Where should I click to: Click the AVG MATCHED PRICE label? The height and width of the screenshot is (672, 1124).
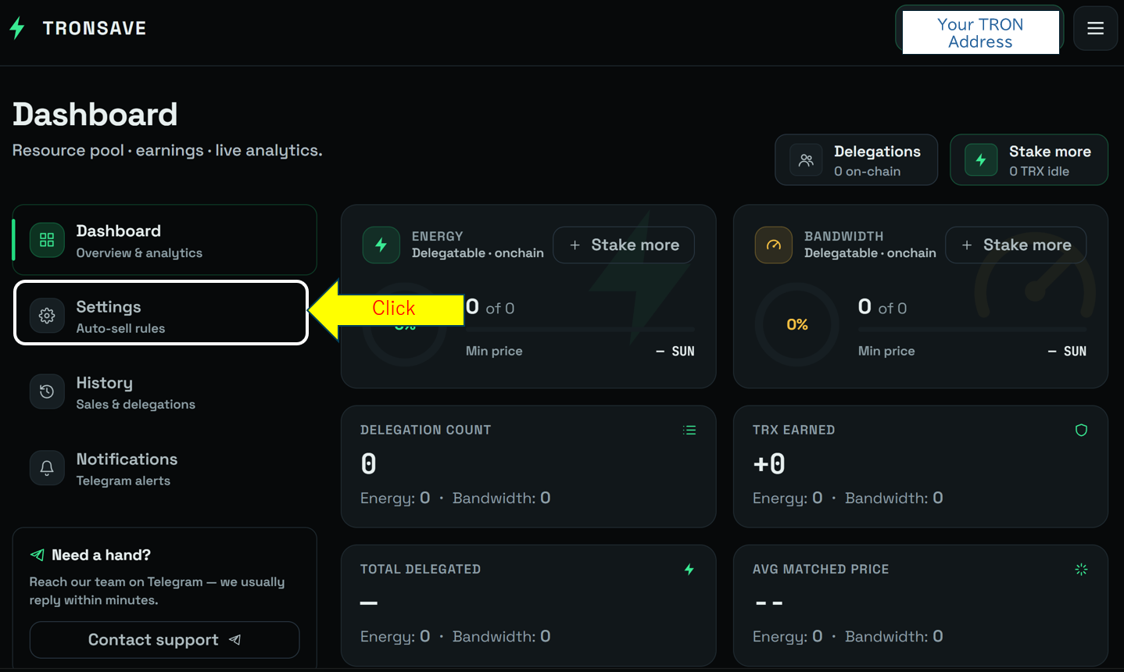(821, 570)
